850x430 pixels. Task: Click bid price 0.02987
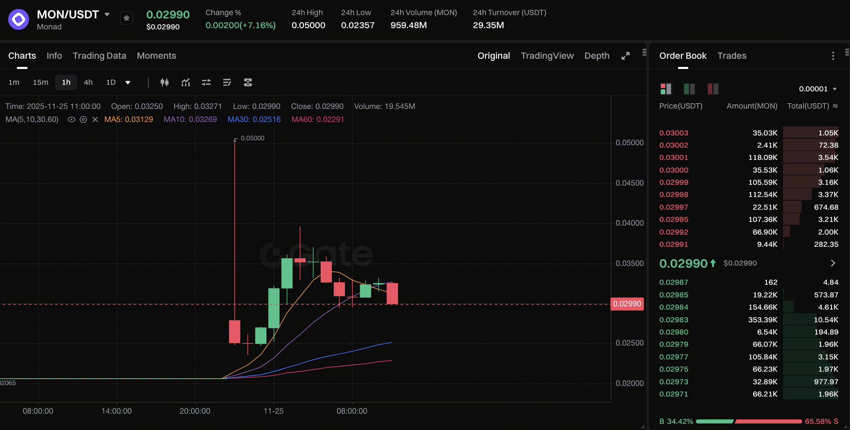(x=674, y=282)
